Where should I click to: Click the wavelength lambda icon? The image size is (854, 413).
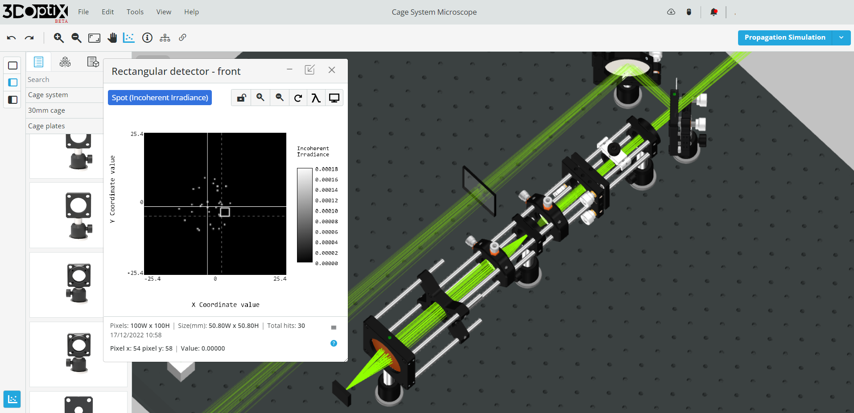coord(316,98)
